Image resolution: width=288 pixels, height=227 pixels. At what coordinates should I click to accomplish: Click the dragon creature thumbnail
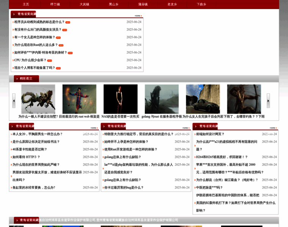[38, 99]
